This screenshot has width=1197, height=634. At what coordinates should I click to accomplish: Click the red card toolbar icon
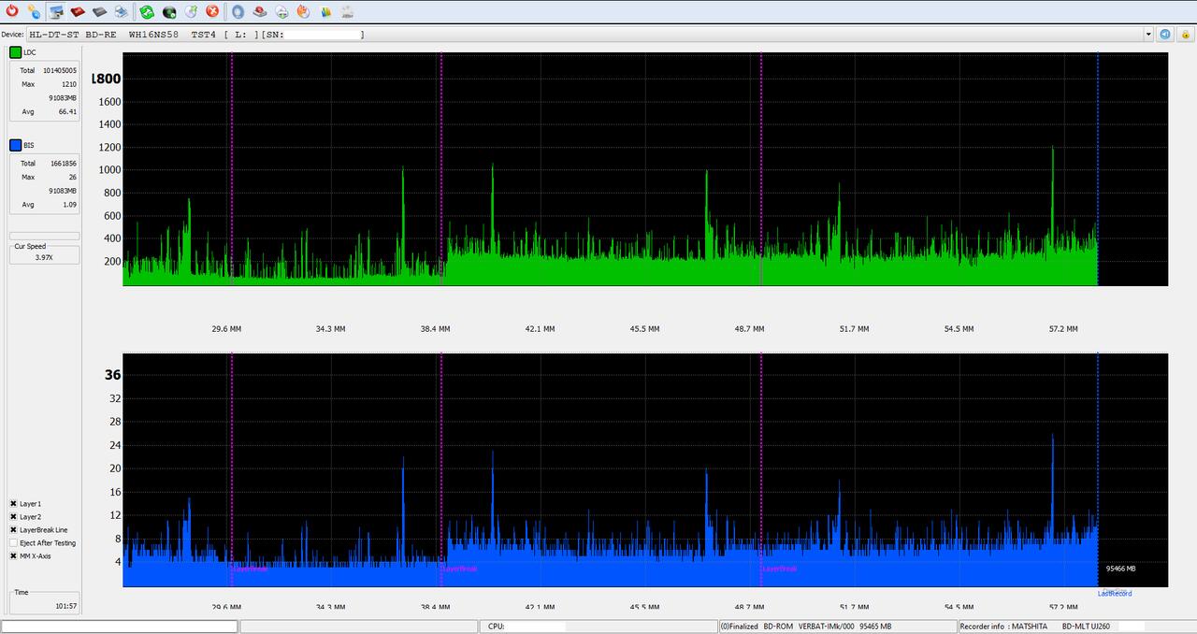[x=78, y=11]
